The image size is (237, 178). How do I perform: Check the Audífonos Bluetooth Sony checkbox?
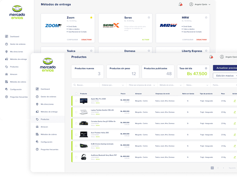point(76,157)
